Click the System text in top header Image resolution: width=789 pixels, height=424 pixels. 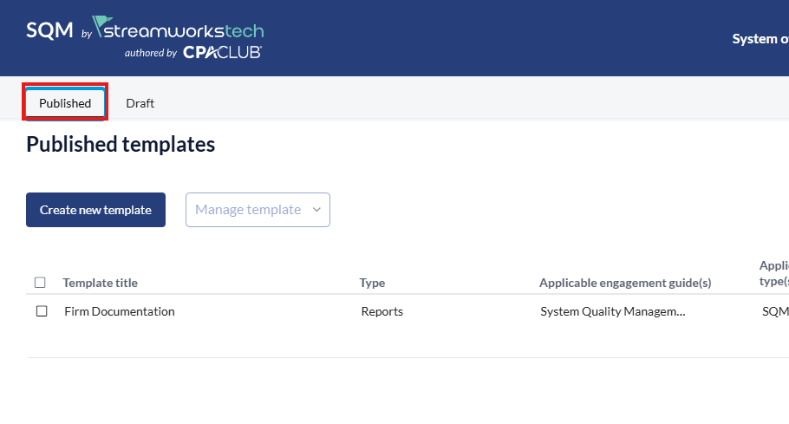pos(760,39)
